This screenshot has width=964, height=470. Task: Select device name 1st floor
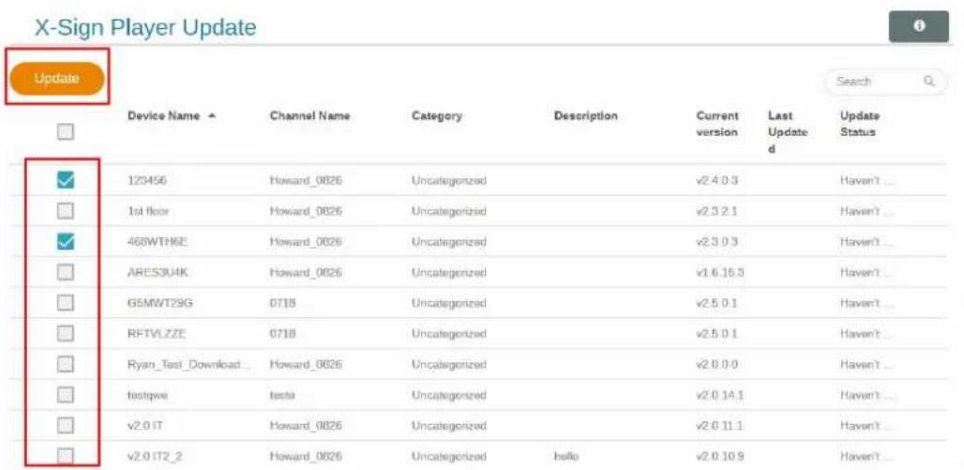pyautogui.click(x=147, y=211)
